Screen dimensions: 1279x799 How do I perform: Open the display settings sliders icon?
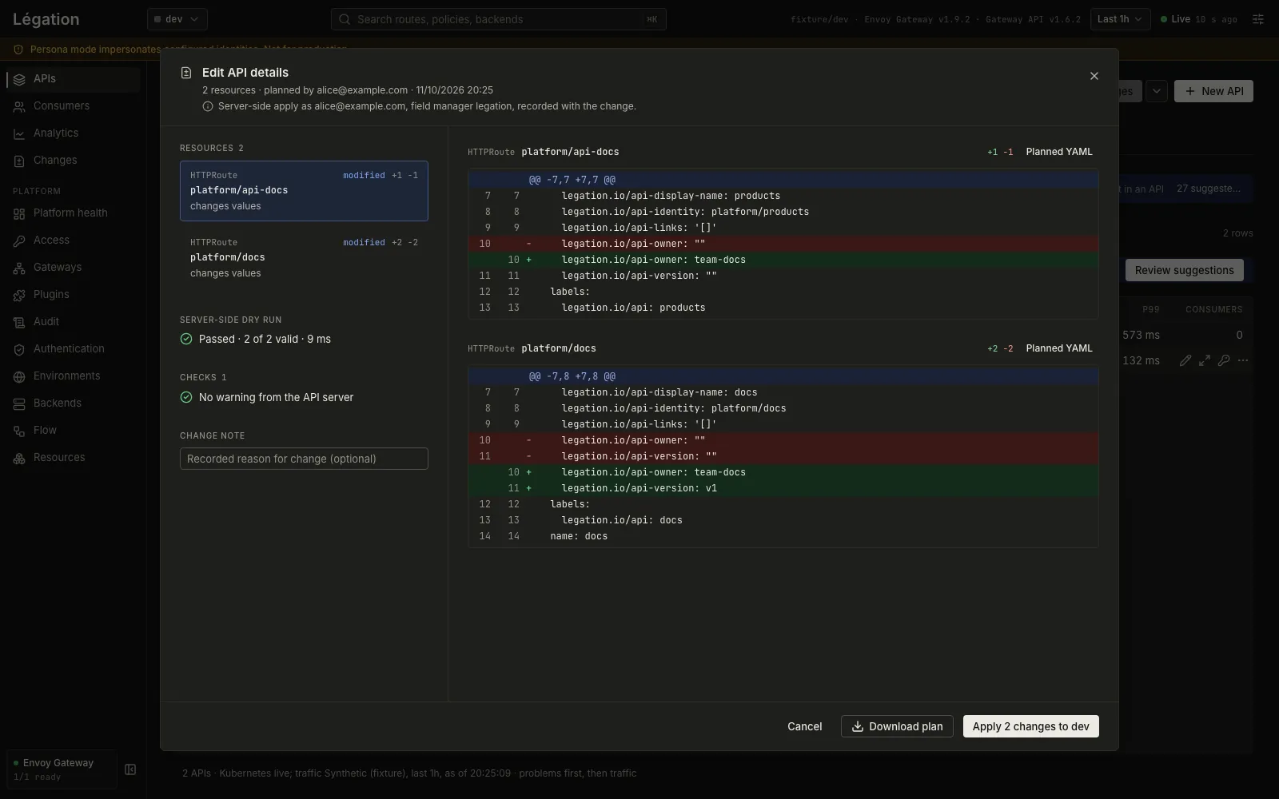pos(1258,19)
